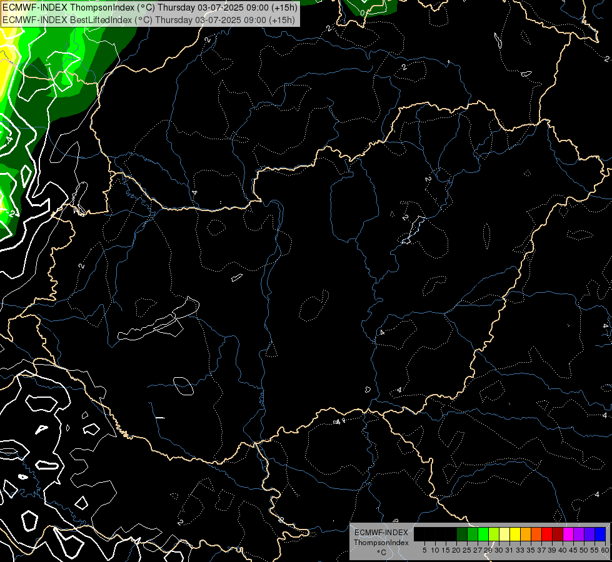Screen dimensions: 612x562
Task: Pick the medium green 25–27 legend swatch
Action: [472, 534]
